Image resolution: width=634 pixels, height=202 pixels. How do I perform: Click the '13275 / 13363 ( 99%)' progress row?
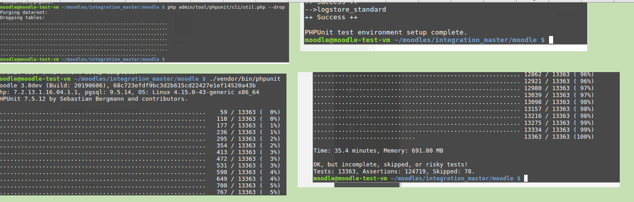pos(453,123)
